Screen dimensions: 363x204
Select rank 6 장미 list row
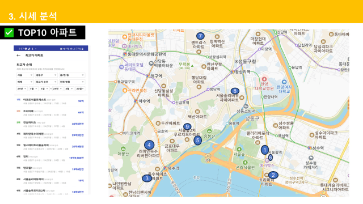click(50, 158)
